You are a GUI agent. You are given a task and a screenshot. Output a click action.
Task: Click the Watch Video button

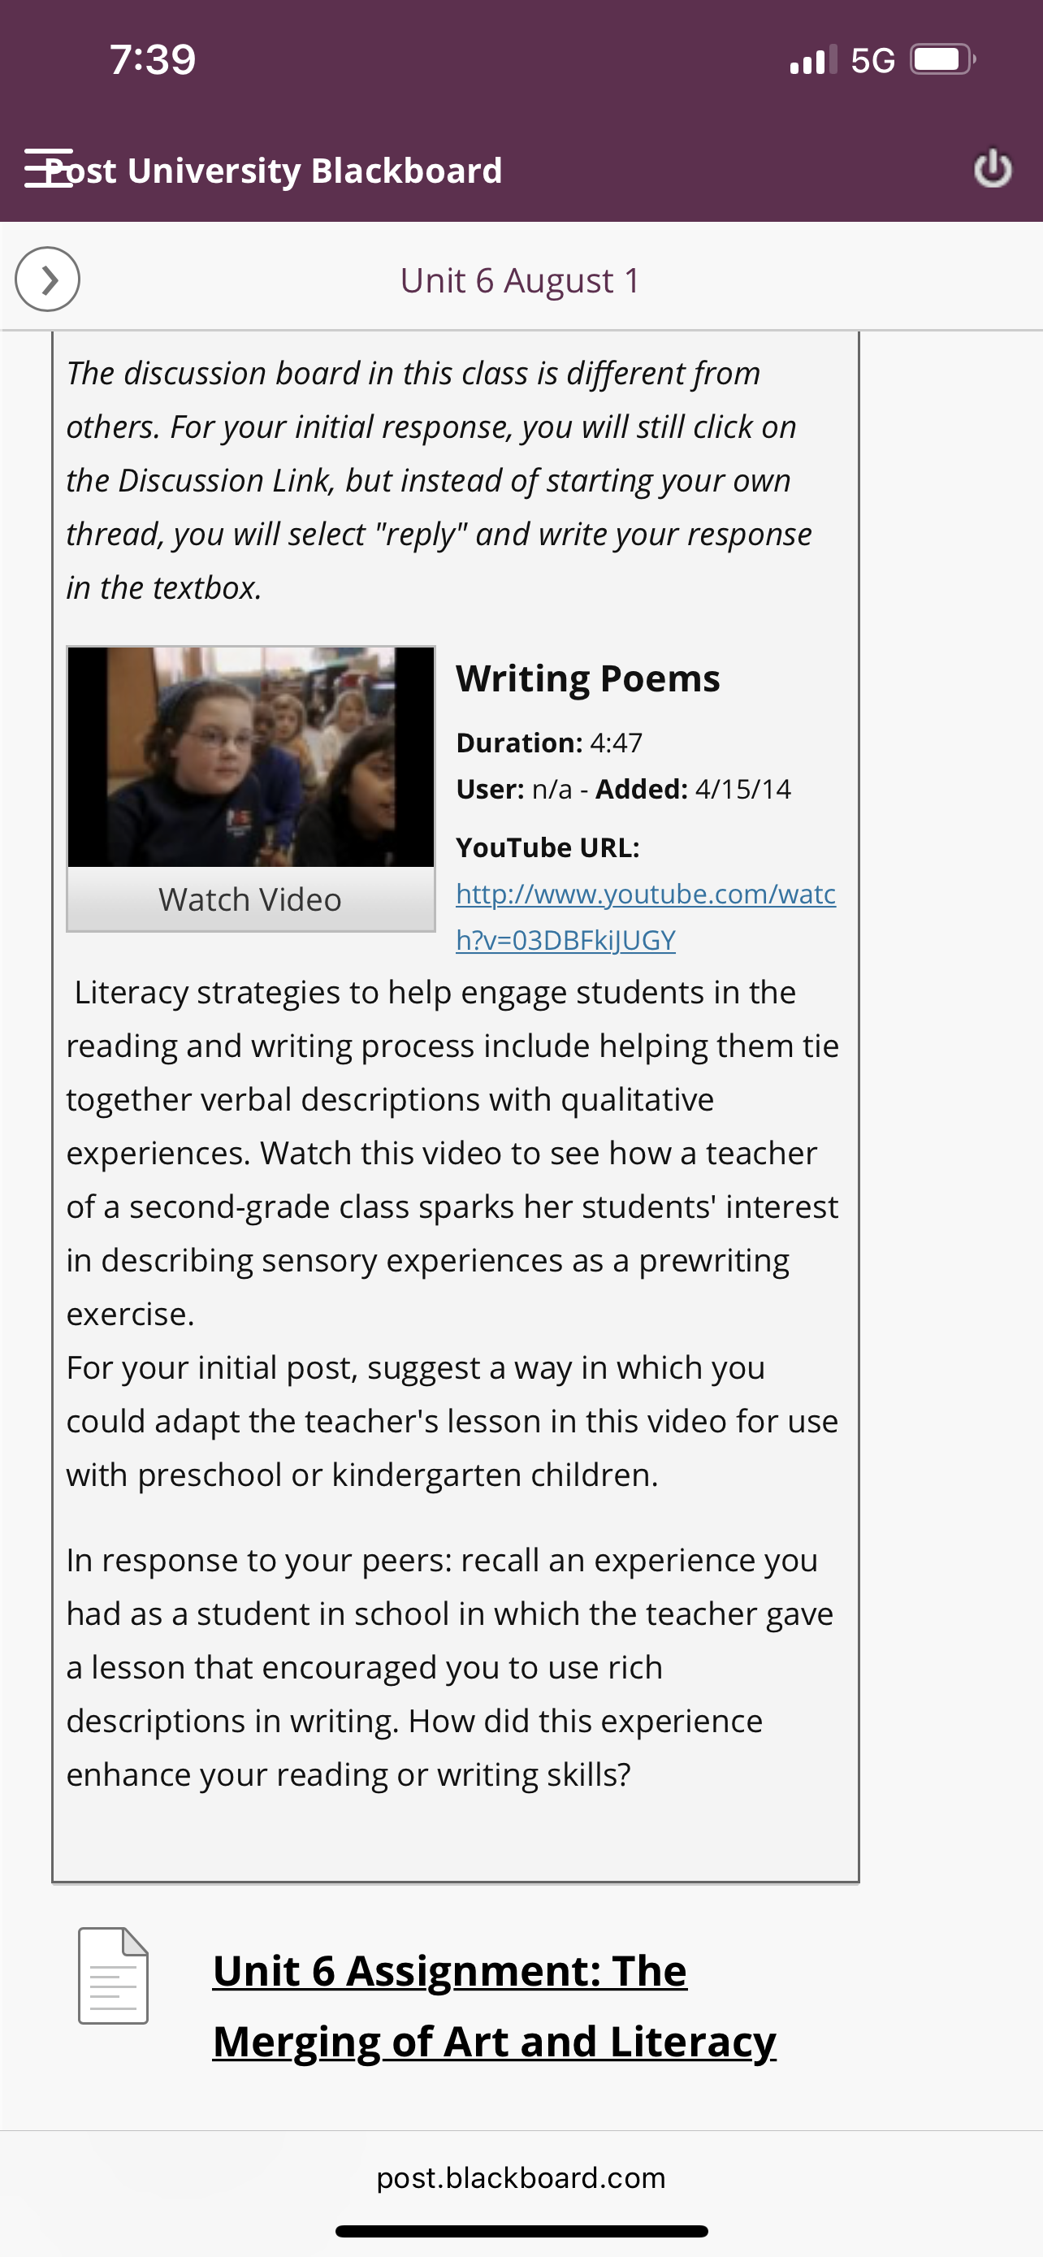(250, 899)
